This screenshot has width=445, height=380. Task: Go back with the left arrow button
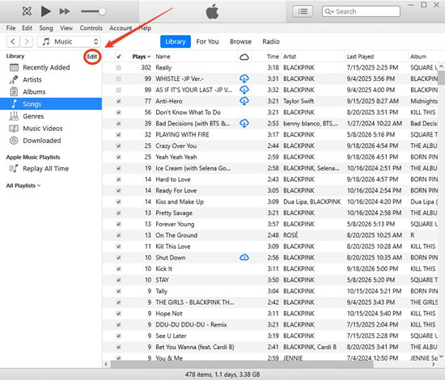pos(13,42)
